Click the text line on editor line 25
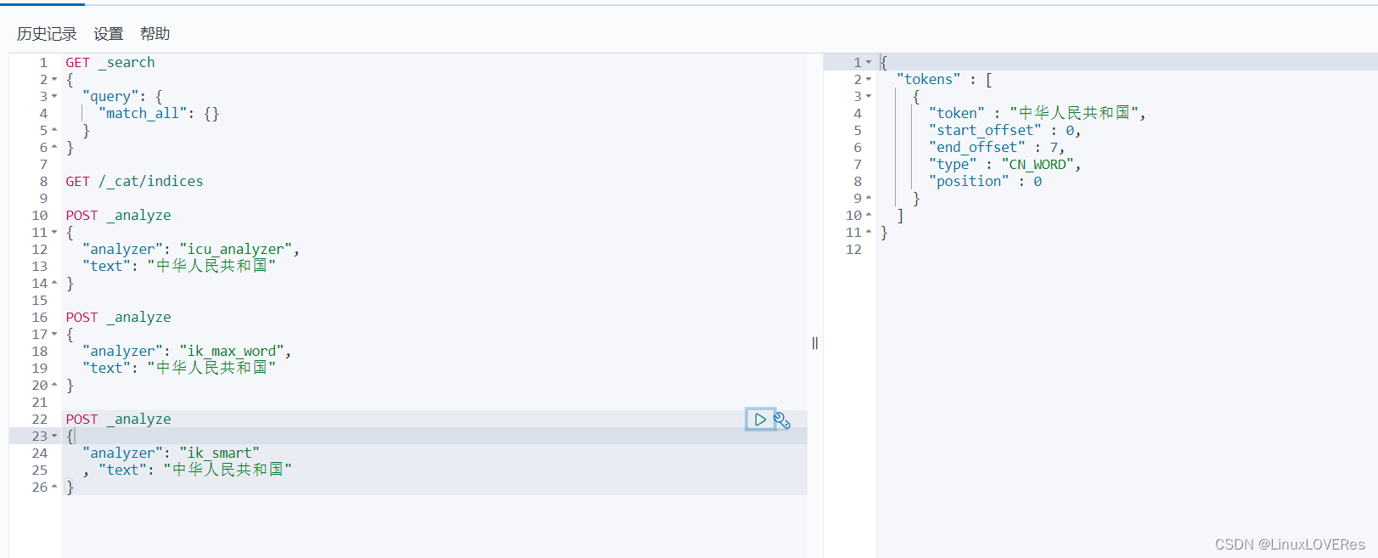Image resolution: width=1378 pixels, height=558 pixels. pyautogui.click(x=188, y=471)
